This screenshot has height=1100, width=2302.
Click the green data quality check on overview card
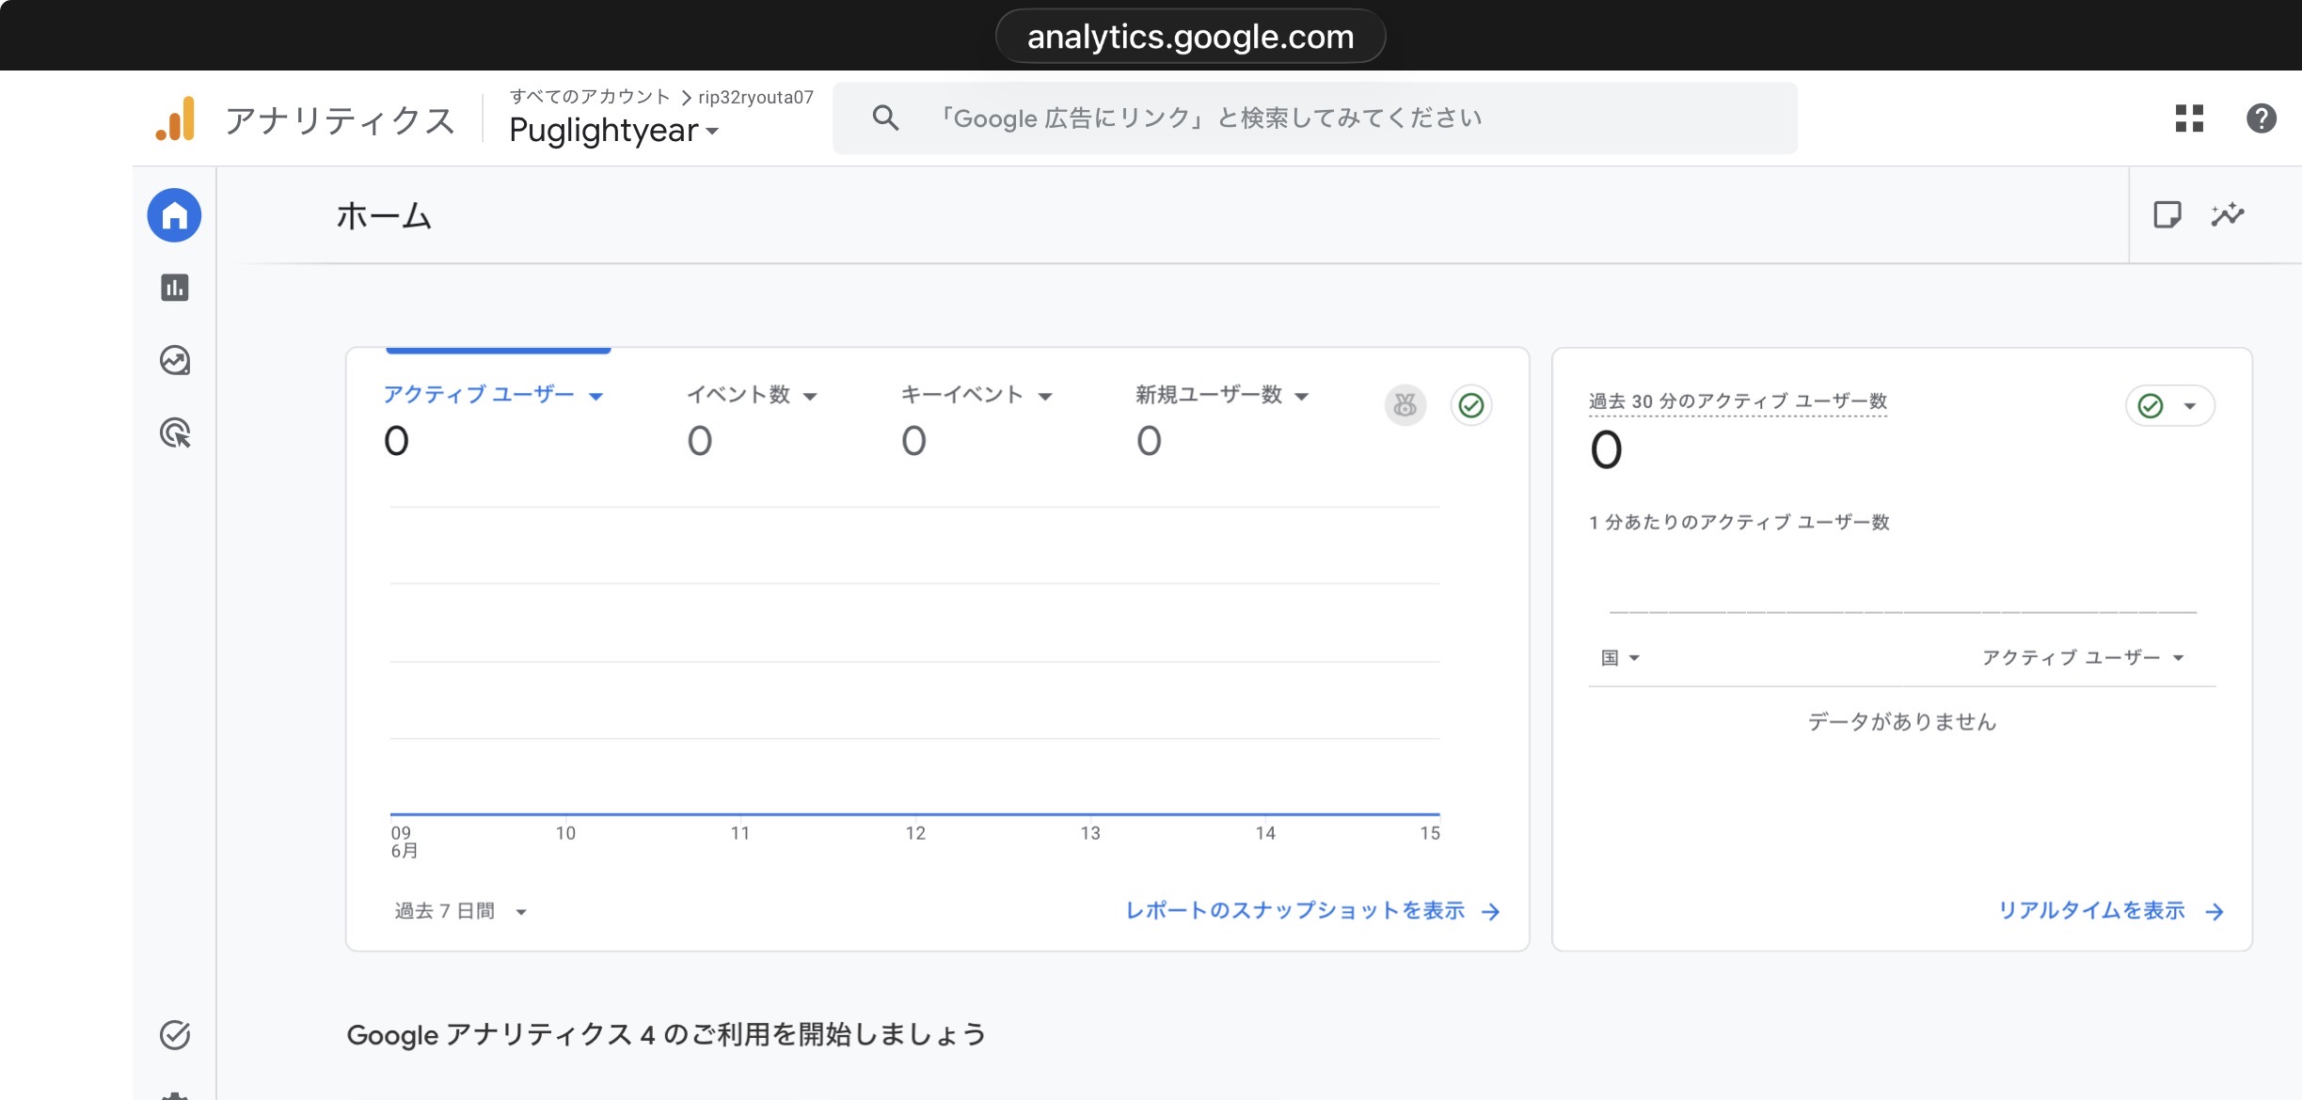coord(1471,405)
